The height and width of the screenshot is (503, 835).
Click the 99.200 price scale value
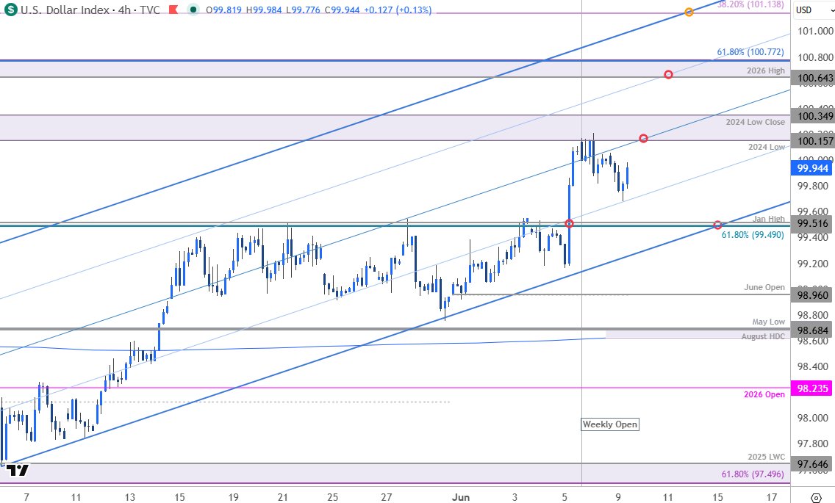tap(813, 264)
